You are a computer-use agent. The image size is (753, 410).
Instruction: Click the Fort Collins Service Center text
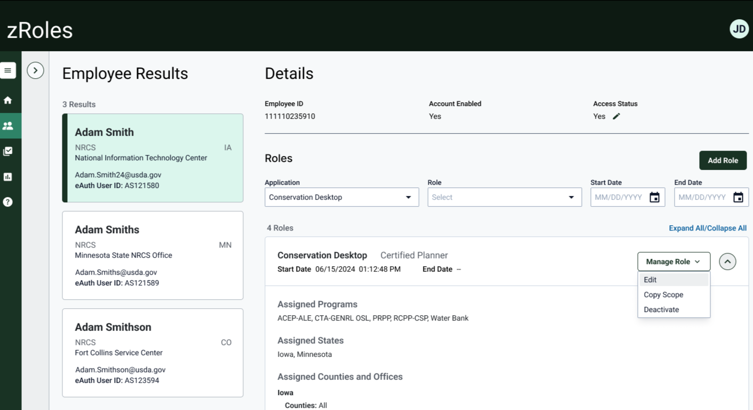(118, 352)
